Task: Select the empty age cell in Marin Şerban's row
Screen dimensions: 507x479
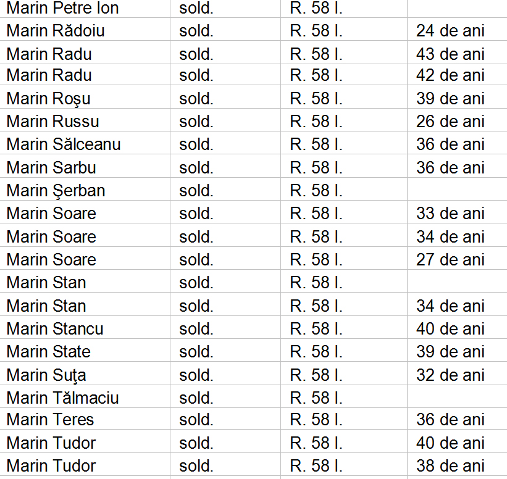Action: click(x=456, y=191)
